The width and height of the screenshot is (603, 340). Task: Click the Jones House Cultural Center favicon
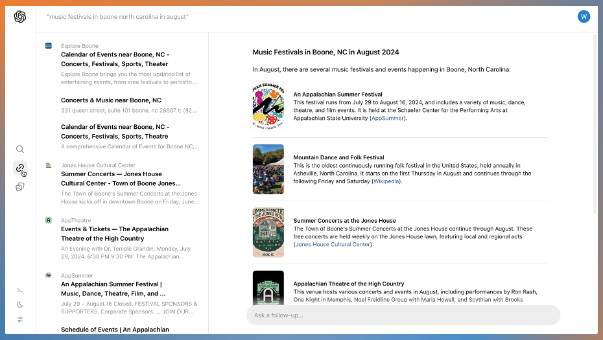(x=49, y=165)
